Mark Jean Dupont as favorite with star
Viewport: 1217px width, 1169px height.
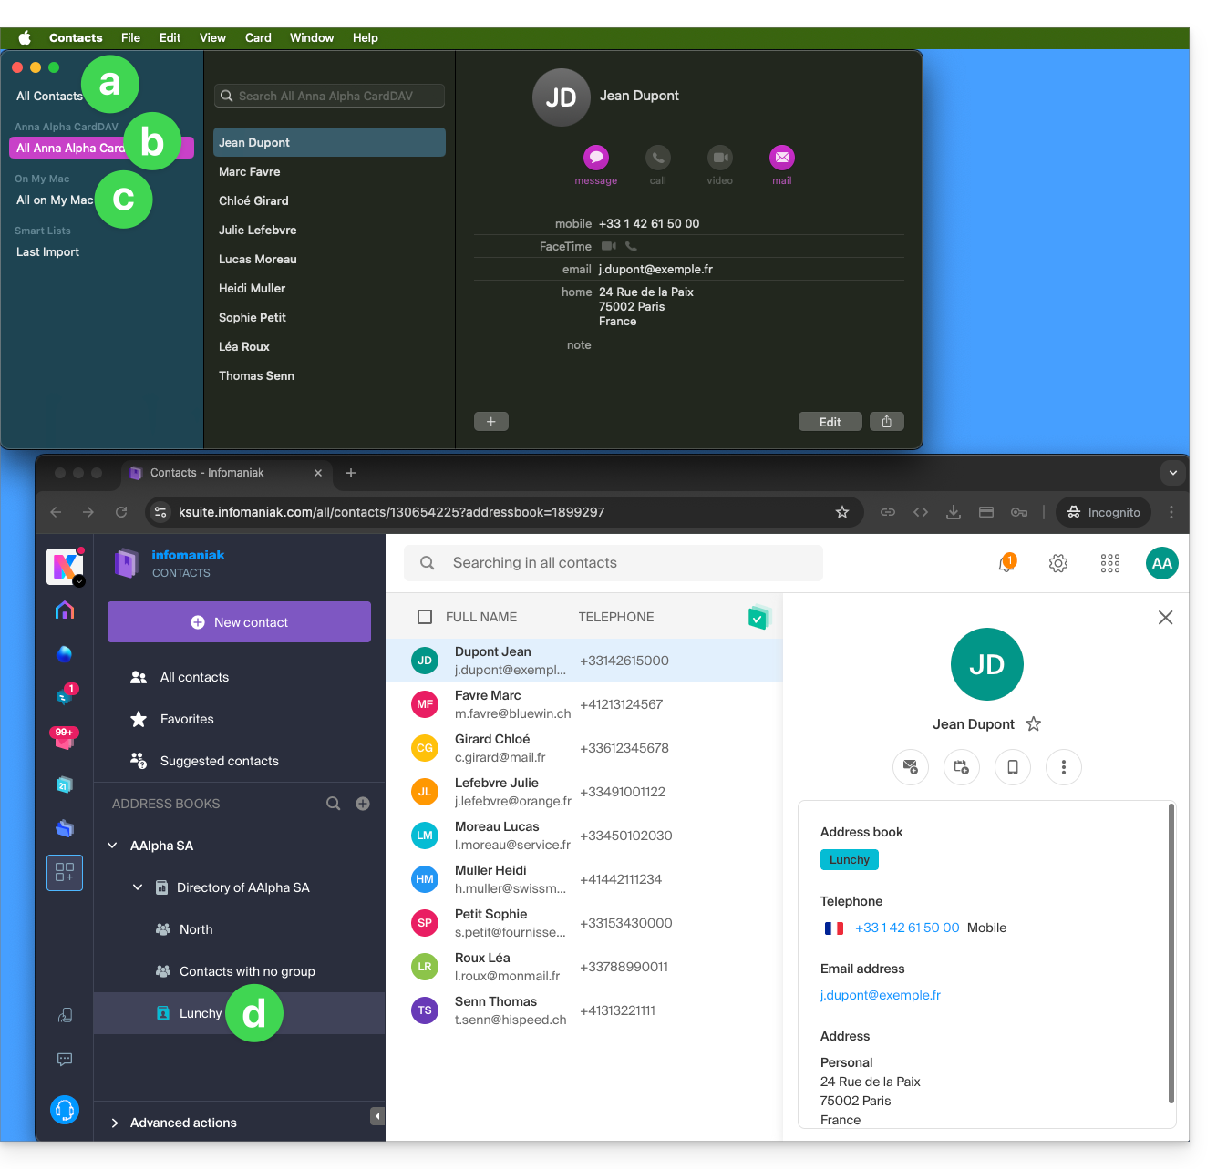tap(1033, 724)
